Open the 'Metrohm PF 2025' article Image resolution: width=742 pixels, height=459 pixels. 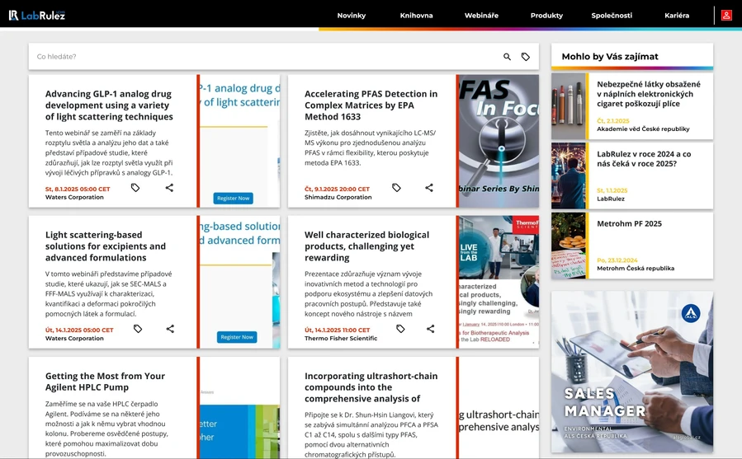pyautogui.click(x=629, y=223)
